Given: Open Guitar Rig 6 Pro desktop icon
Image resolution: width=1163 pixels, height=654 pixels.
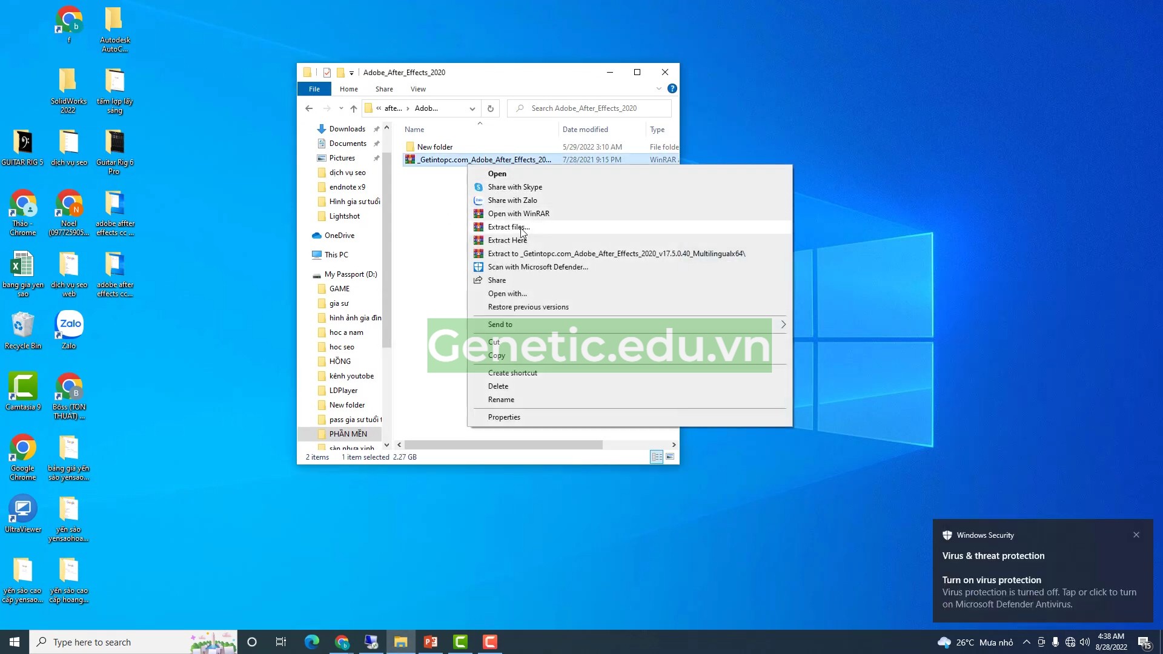Looking at the screenshot, I should pos(114,151).
